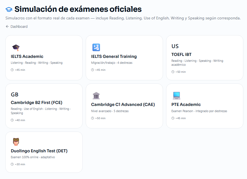This screenshot has width=247, height=179.
Task: Click the laptop icon on PTE Academic card
Action: coord(176,96)
